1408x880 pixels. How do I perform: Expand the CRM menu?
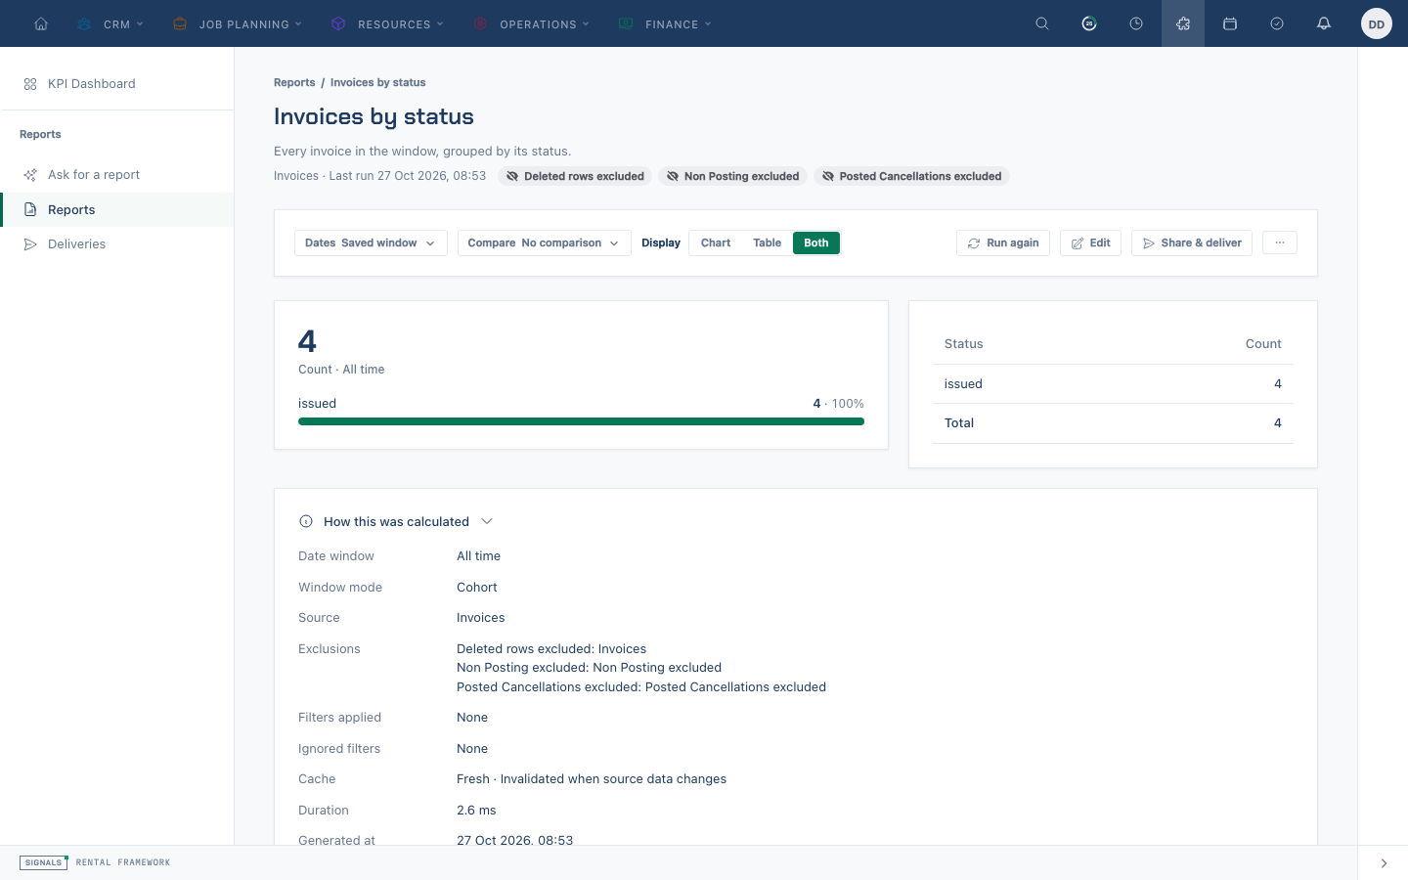(110, 23)
